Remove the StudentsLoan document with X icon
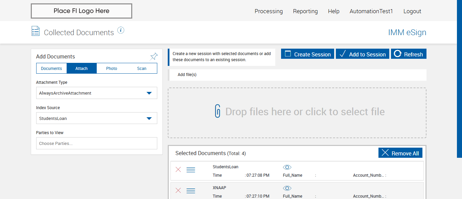The image size is (462, 199). click(x=178, y=170)
